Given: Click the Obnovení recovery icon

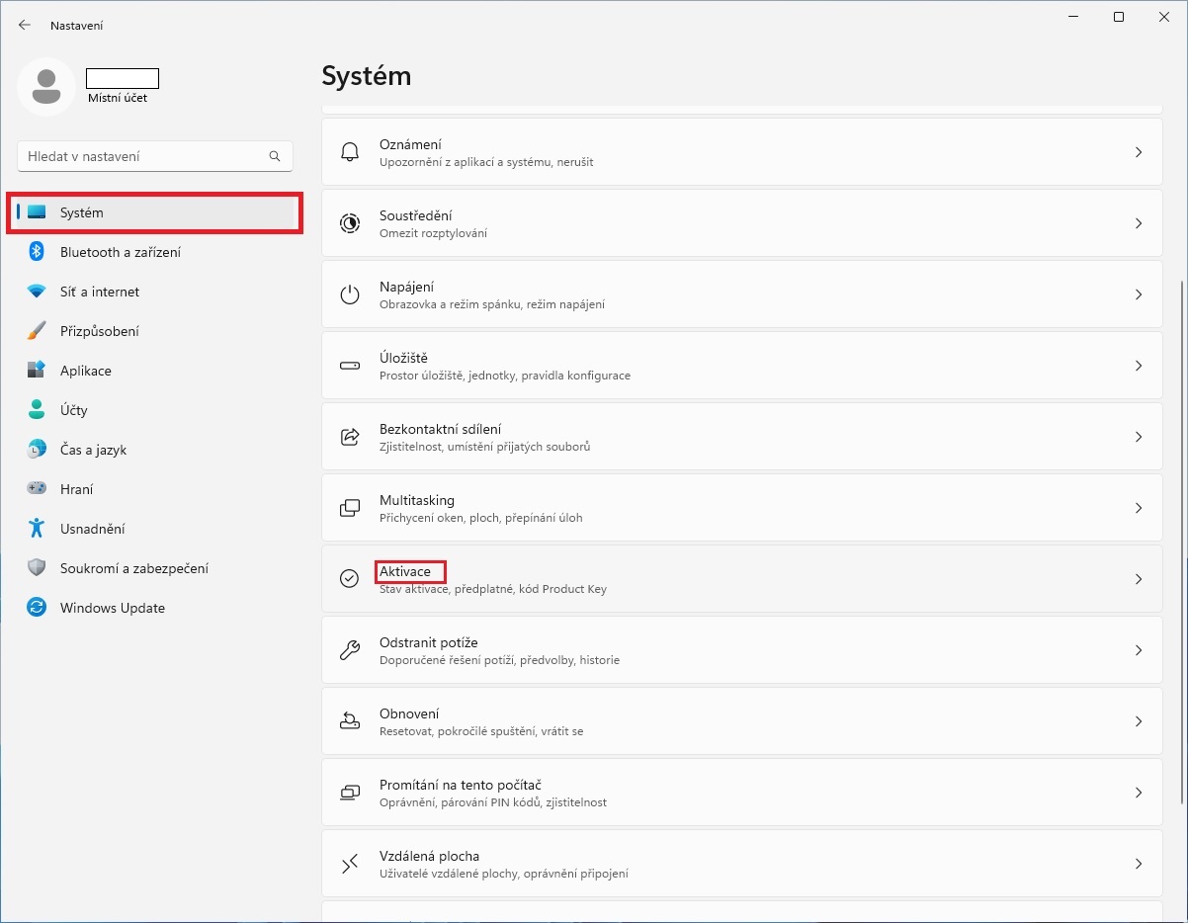Looking at the screenshot, I should point(350,721).
